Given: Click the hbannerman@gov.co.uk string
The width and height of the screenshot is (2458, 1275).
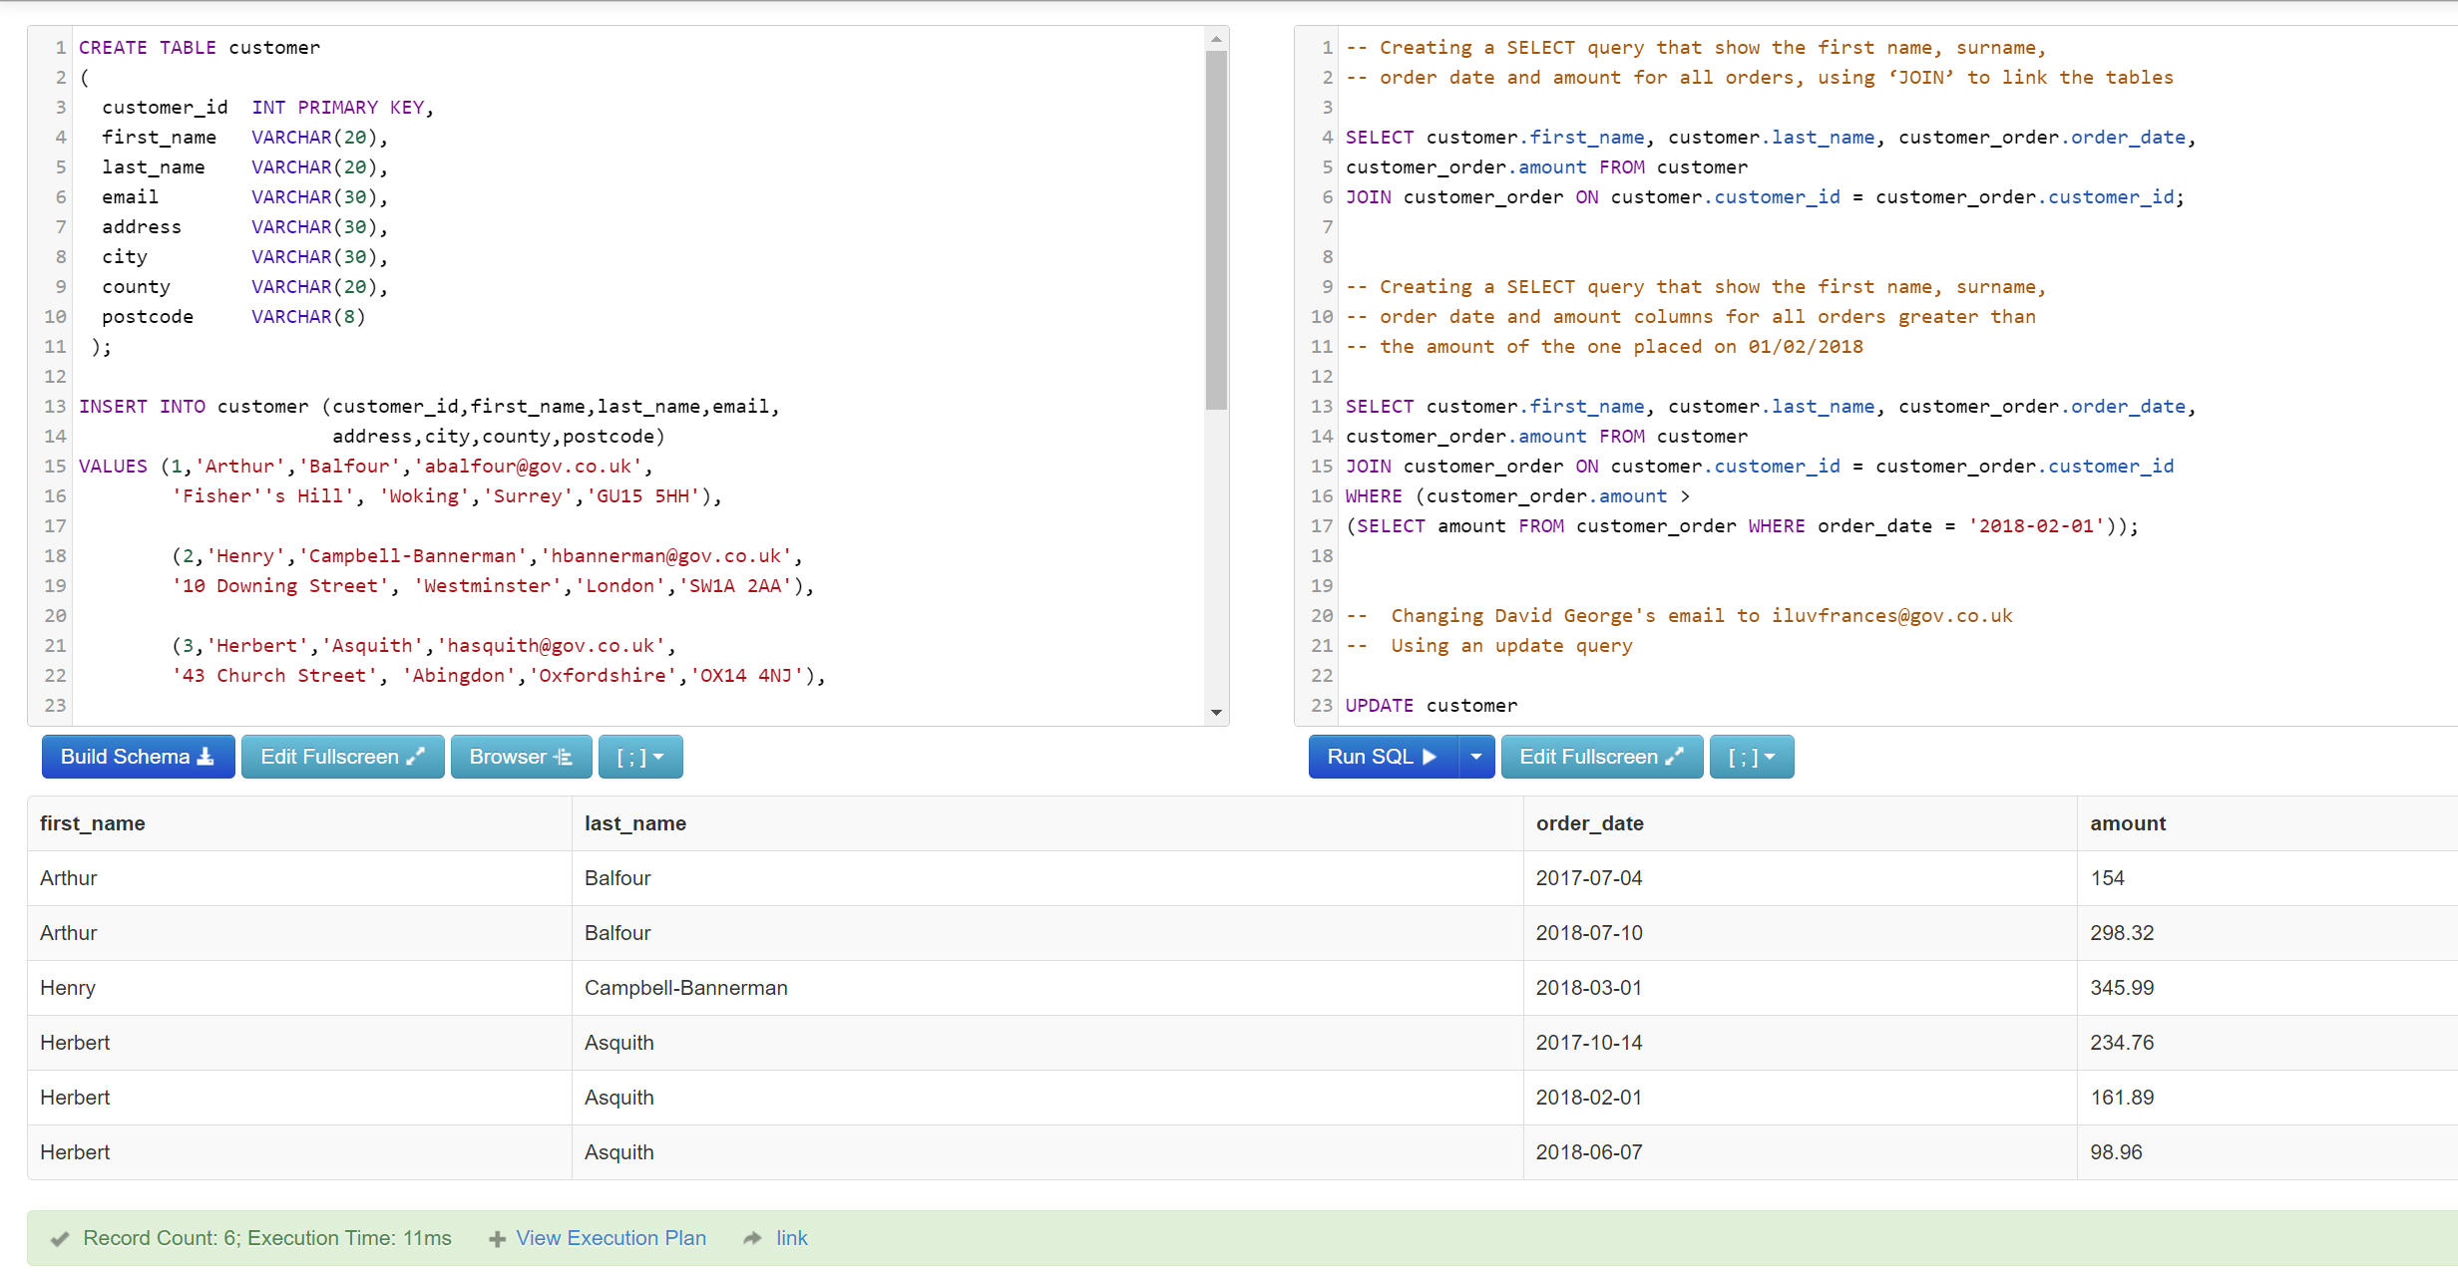Looking at the screenshot, I should (666, 556).
